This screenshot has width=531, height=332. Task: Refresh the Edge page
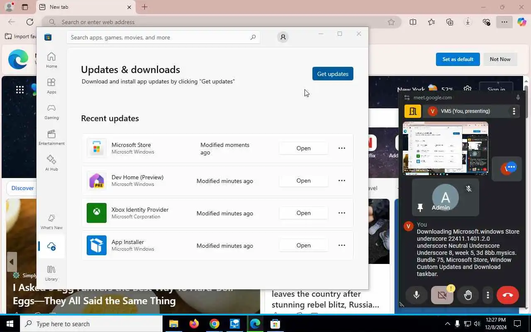(x=30, y=22)
